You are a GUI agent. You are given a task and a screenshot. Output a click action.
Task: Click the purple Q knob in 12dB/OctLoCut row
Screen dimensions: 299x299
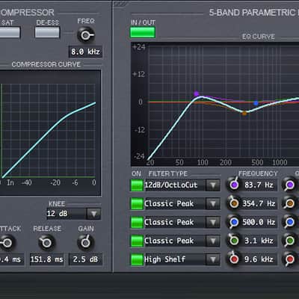click(290, 185)
